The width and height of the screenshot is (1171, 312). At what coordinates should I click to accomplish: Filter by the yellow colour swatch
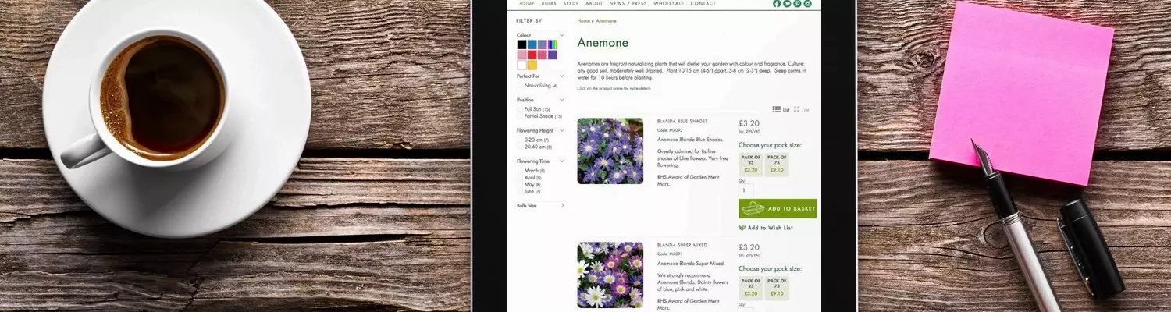(532, 65)
